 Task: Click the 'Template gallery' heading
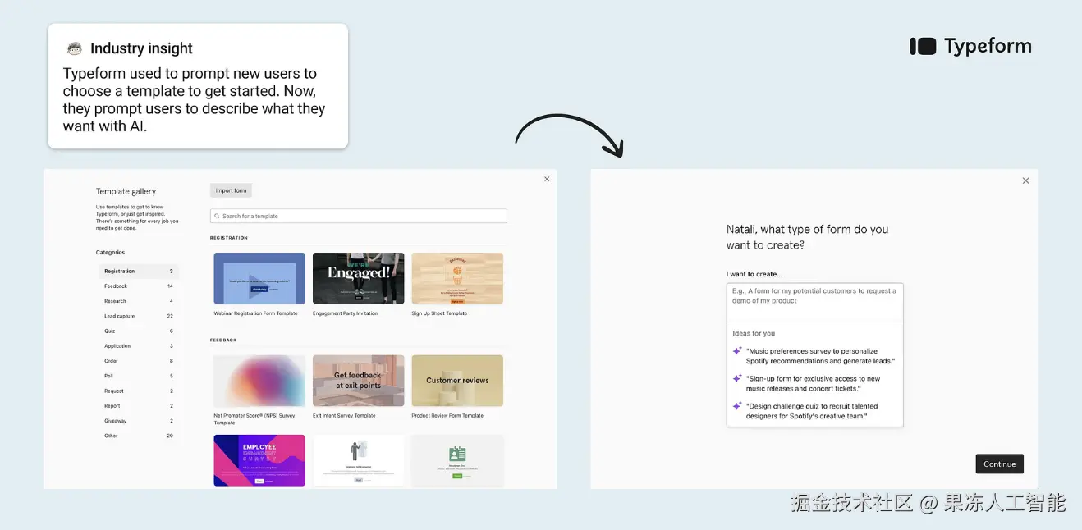[x=126, y=191]
